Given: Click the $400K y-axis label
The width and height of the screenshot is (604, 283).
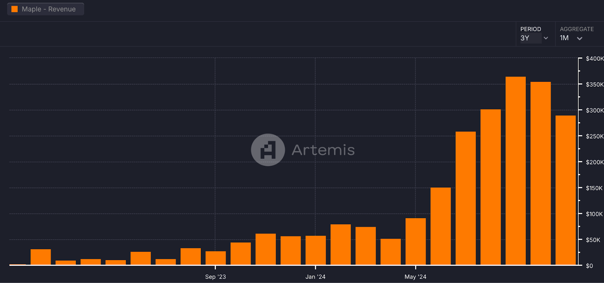Looking at the screenshot, I should coord(595,58).
